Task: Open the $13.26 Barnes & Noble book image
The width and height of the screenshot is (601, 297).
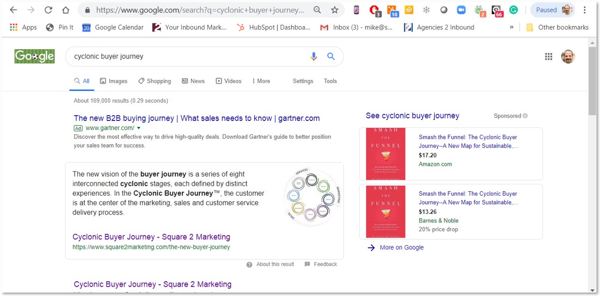Action: 386,211
